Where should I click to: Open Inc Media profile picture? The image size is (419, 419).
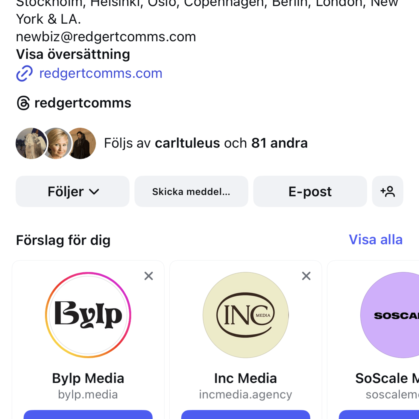[246, 315]
